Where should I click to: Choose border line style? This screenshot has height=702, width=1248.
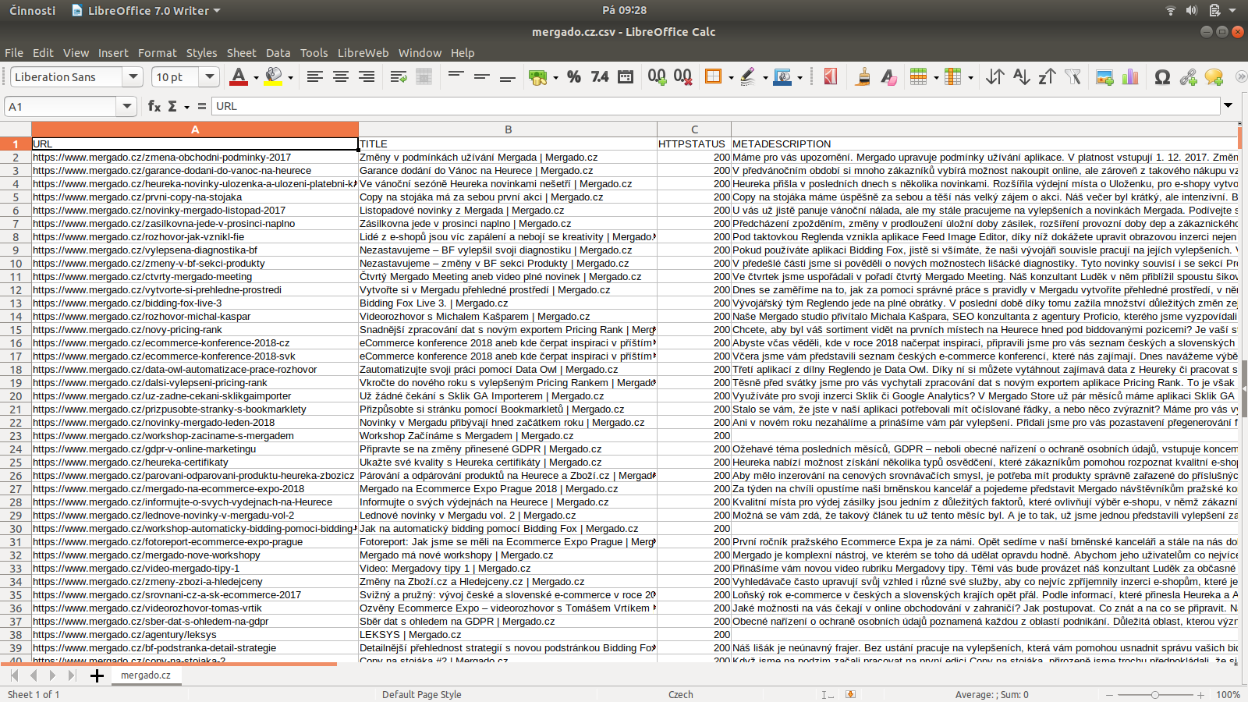coord(748,77)
